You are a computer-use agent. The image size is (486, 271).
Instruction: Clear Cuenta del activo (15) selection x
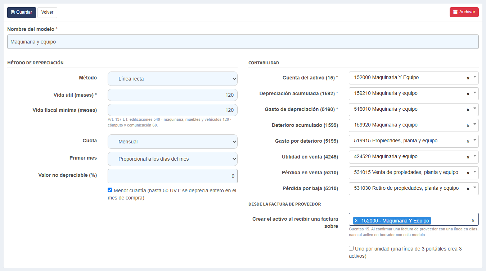pyautogui.click(x=468, y=78)
